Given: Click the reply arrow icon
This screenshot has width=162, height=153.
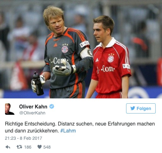Looking at the screenshot, I should (8, 147).
